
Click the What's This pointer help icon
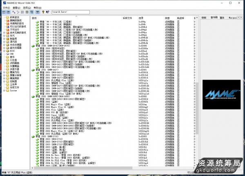47,12
